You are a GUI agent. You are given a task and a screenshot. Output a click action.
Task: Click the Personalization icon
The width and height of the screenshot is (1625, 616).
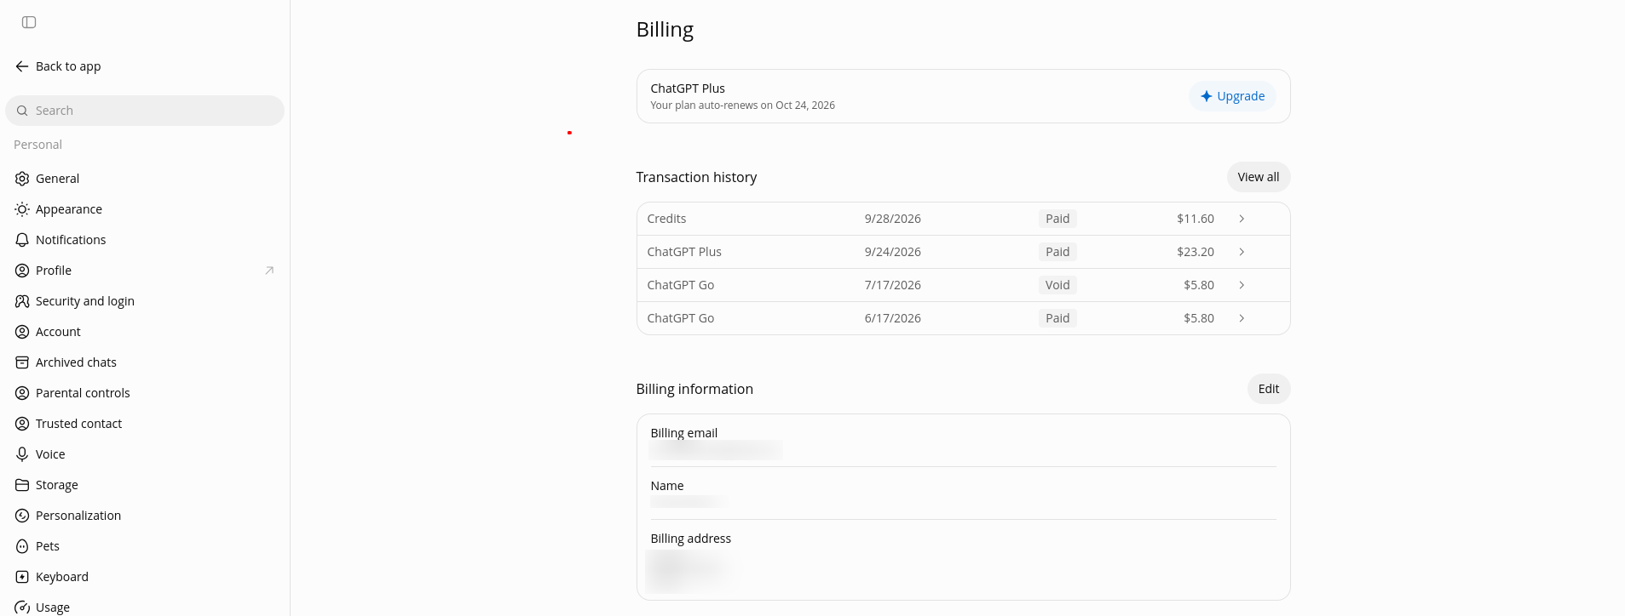pyautogui.click(x=22, y=516)
